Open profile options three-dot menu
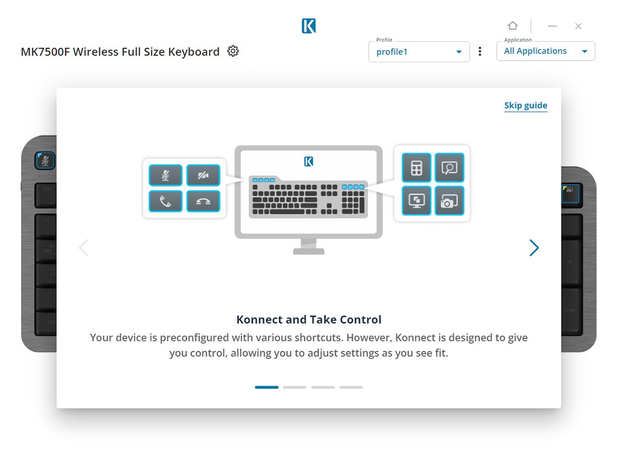Screen dimensions: 617x460 [479, 52]
